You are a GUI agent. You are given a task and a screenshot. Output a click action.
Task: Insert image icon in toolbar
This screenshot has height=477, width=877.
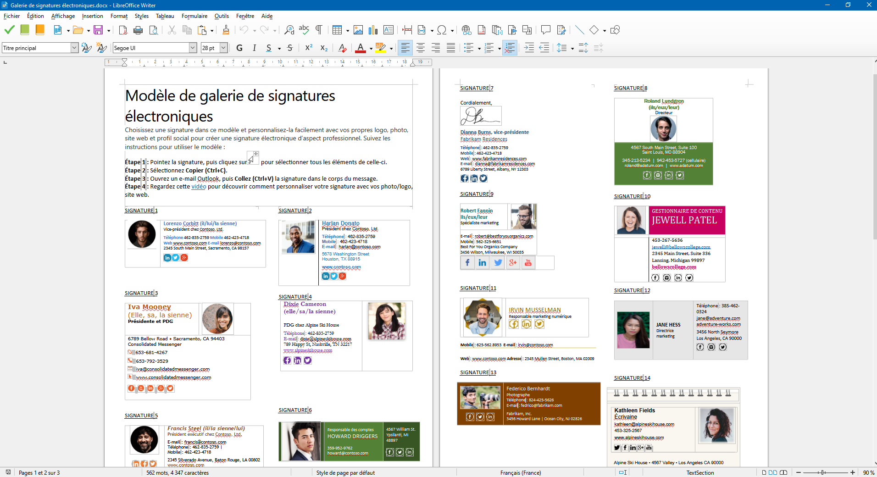tap(358, 30)
